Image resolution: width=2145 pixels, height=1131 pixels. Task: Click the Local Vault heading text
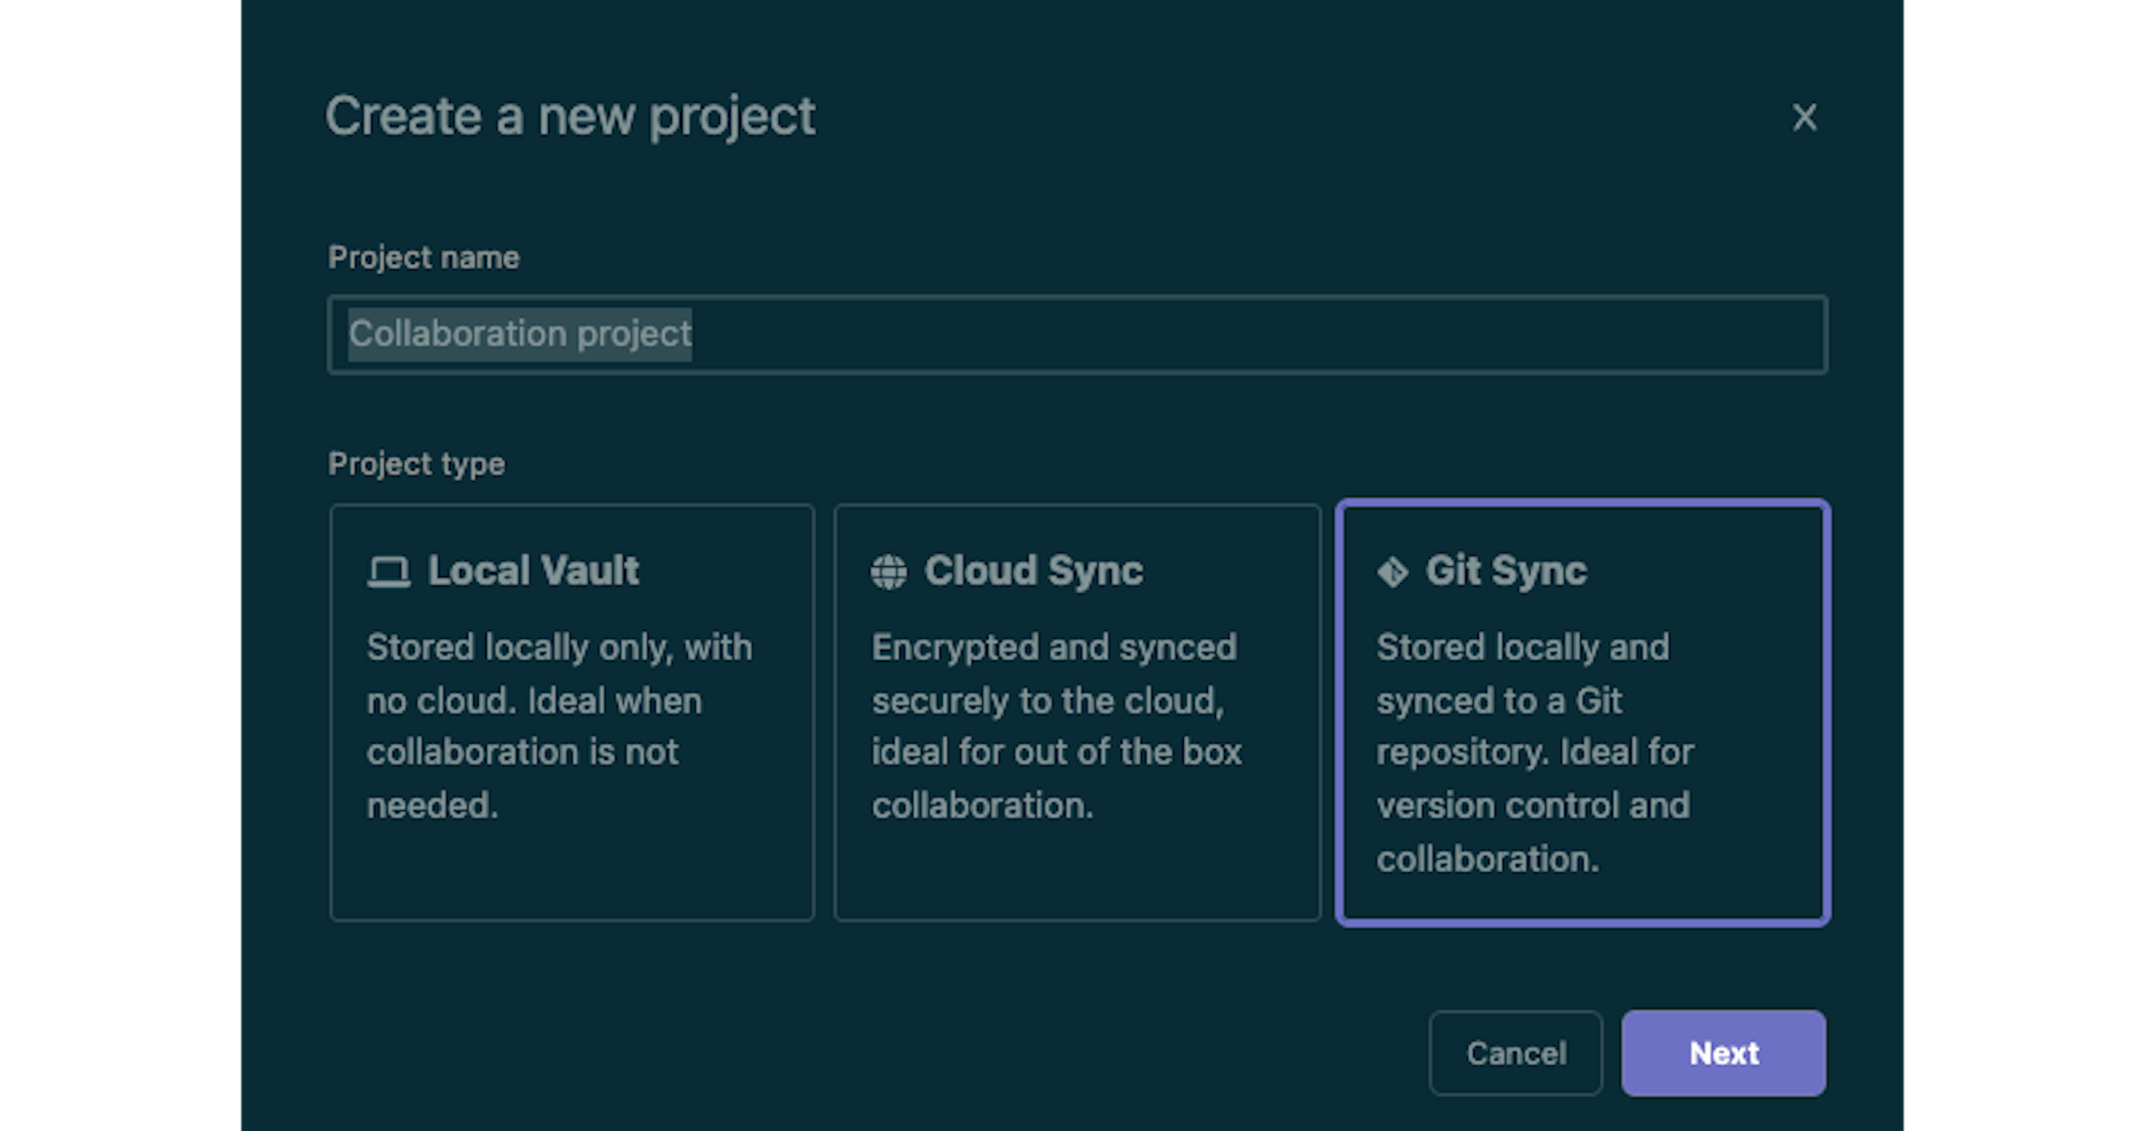point(534,571)
